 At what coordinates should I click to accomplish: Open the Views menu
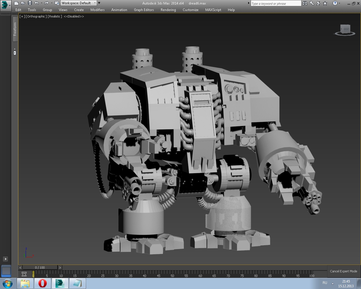click(x=63, y=10)
